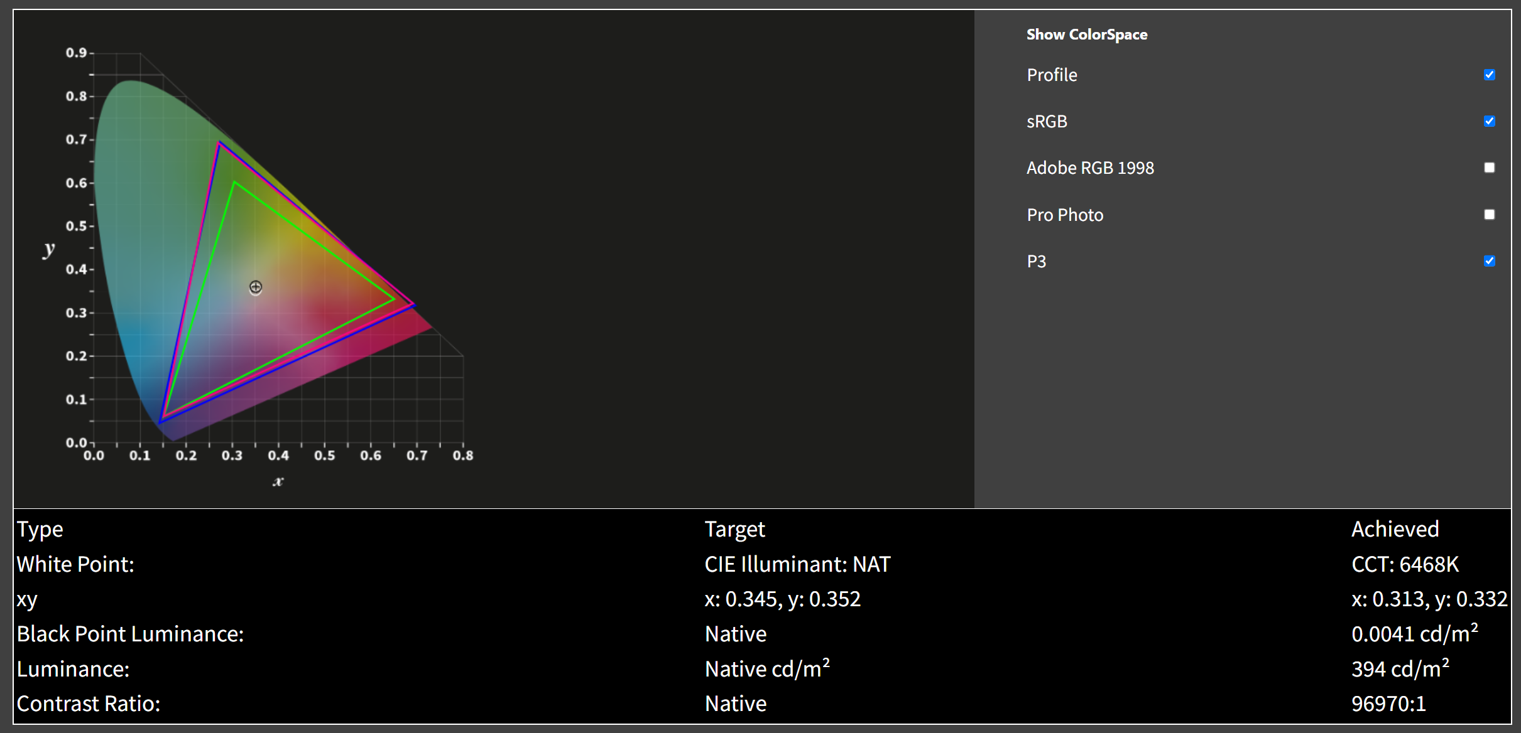Viewport: 1521px width, 733px height.
Task: Click the x axis label of chromaticity chart
Action: click(278, 481)
